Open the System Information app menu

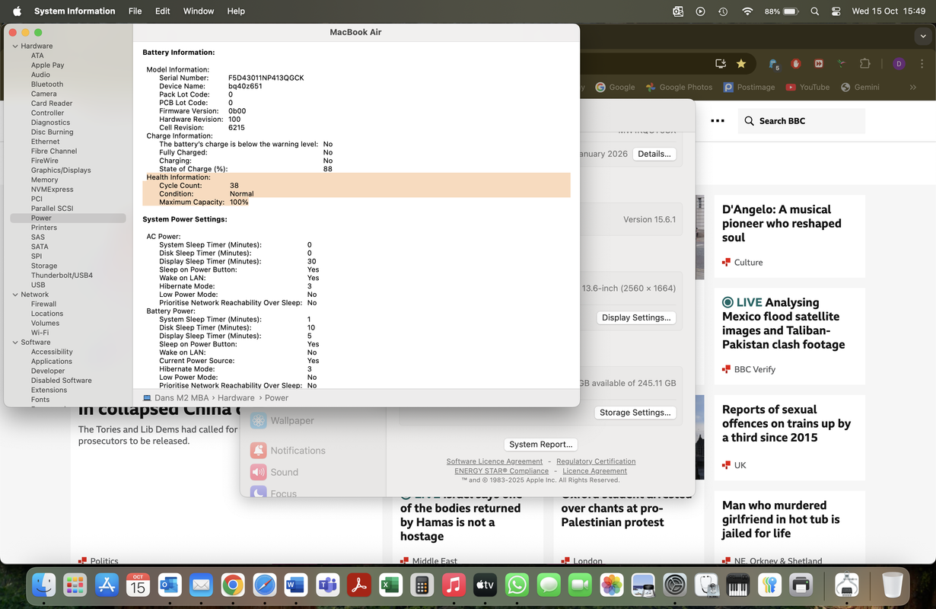point(75,11)
